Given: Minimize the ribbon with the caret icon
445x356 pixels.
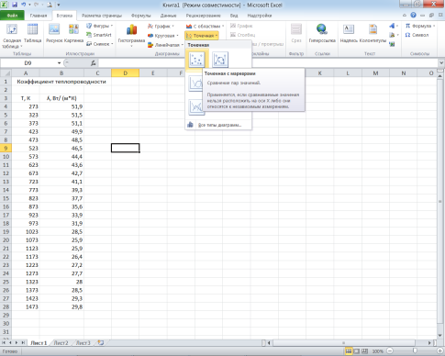Looking at the screenshot, I should [x=405, y=15].
